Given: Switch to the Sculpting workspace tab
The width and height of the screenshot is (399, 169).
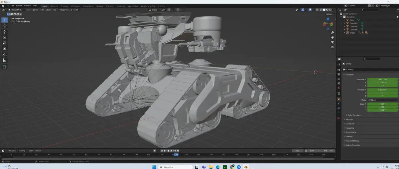Looking at the screenshot, I should coord(65,6).
